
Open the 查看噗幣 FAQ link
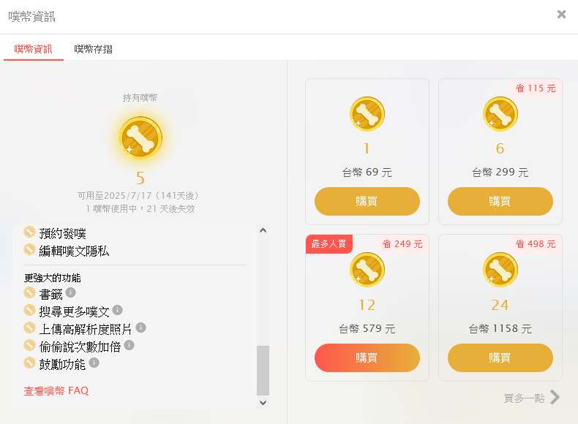pos(56,390)
